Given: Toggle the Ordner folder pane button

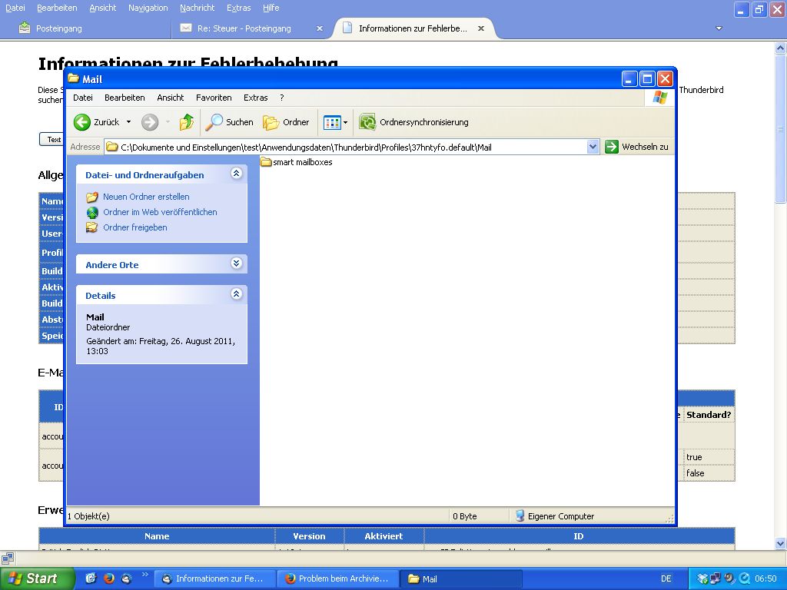Looking at the screenshot, I should click(286, 122).
